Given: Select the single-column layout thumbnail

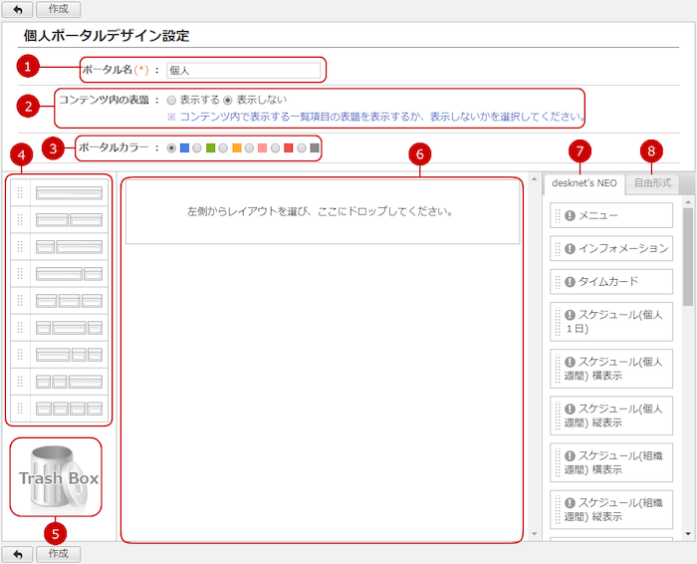Looking at the screenshot, I should point(69,192).
